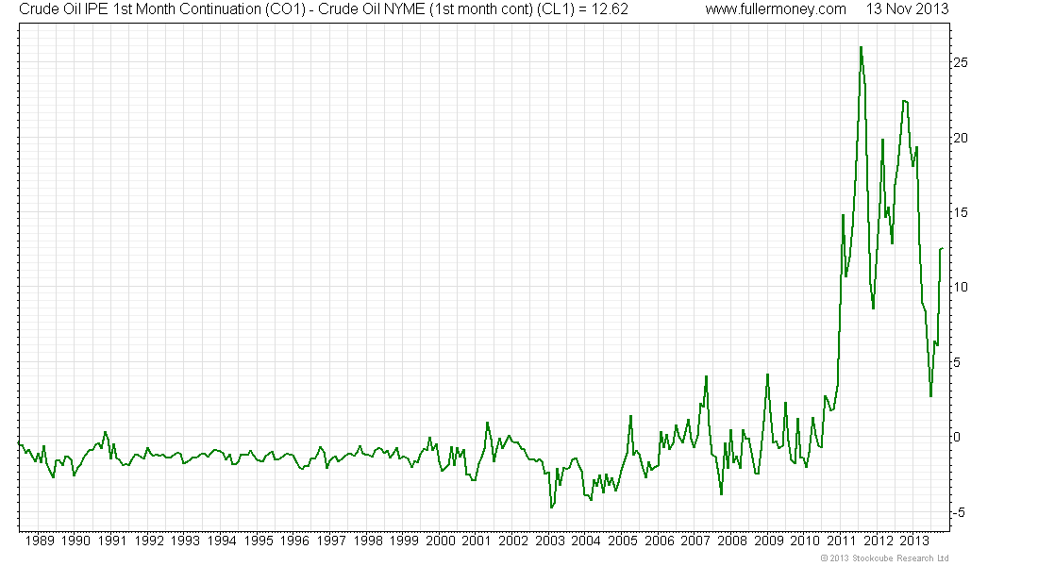The width and height of the screenshot is (1038, 566).
Task: Click the x-axis year label 1991
Action: (112, 541)
